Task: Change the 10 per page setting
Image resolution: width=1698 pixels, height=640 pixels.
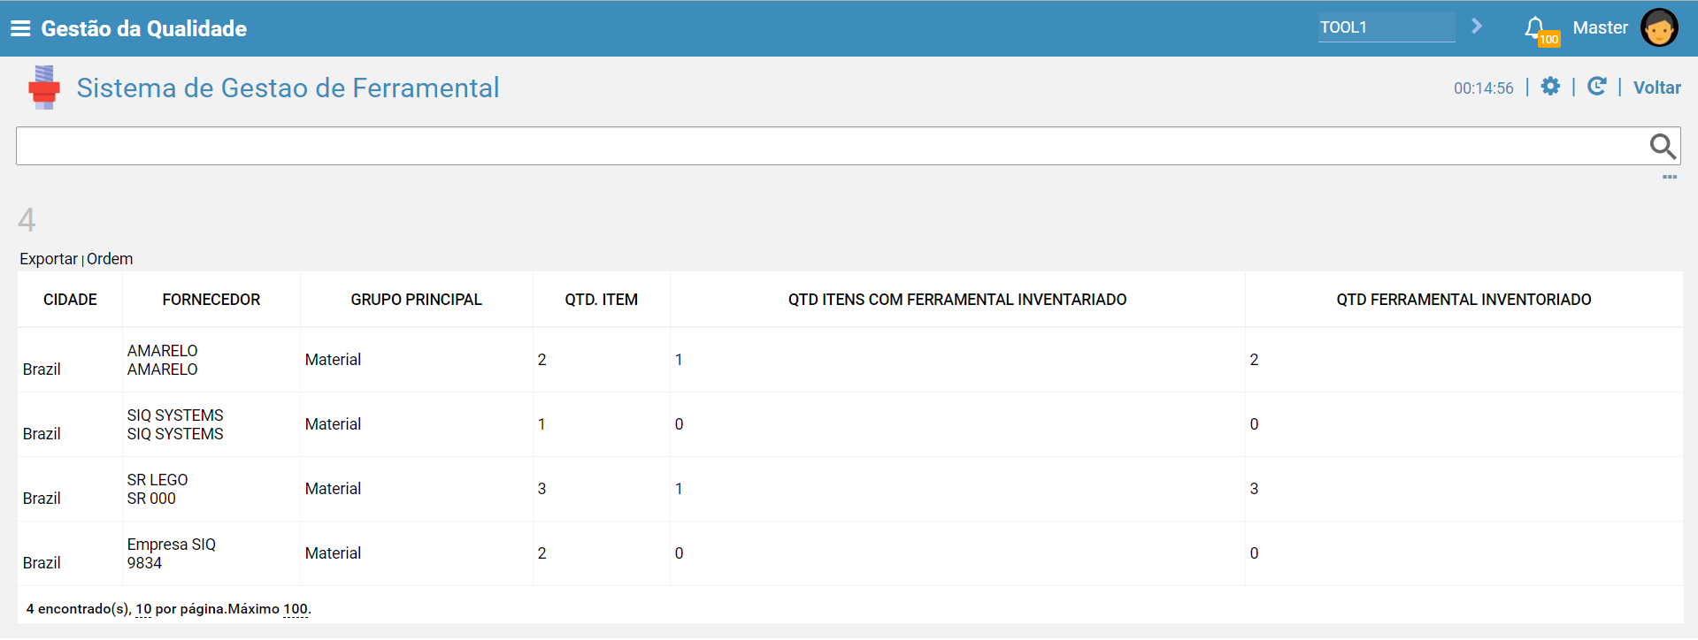Action: coord(143,609)
